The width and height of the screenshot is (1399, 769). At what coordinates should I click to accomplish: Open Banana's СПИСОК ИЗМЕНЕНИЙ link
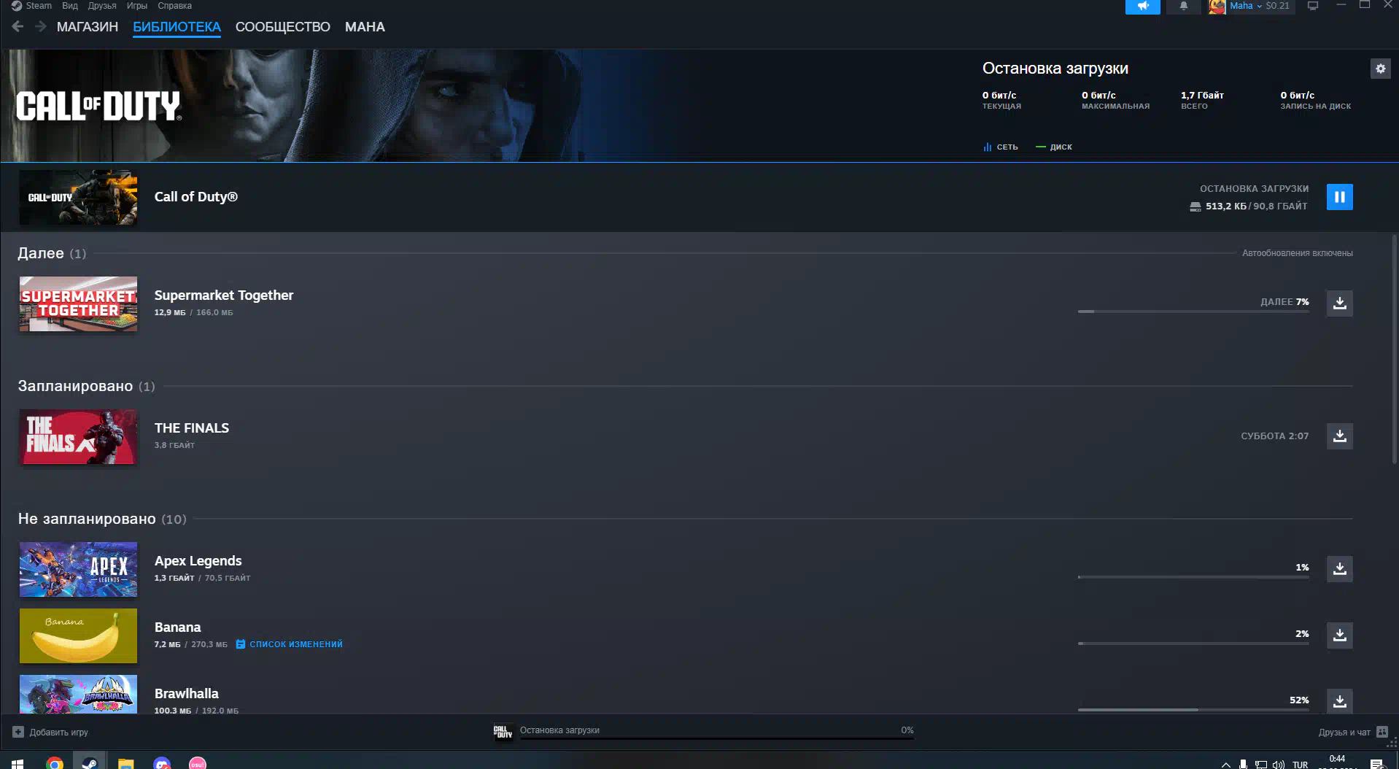click(295, 644)
